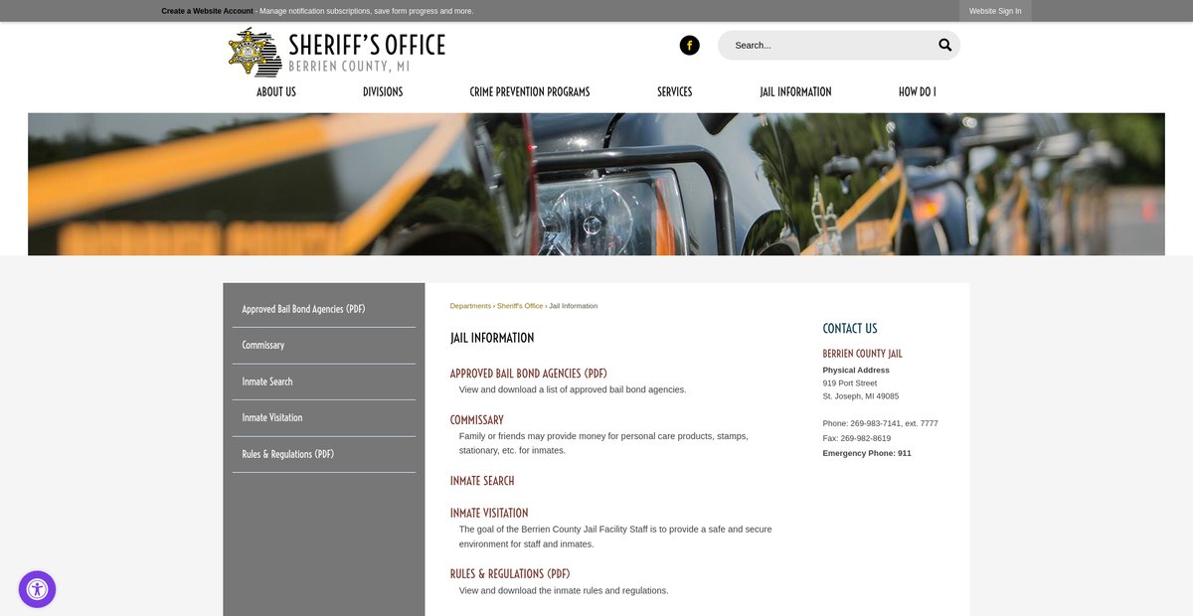Select Inmate Search in the sidebar
The width and height of the screenshot is (1193, 616).
click(x=324, y=382)
